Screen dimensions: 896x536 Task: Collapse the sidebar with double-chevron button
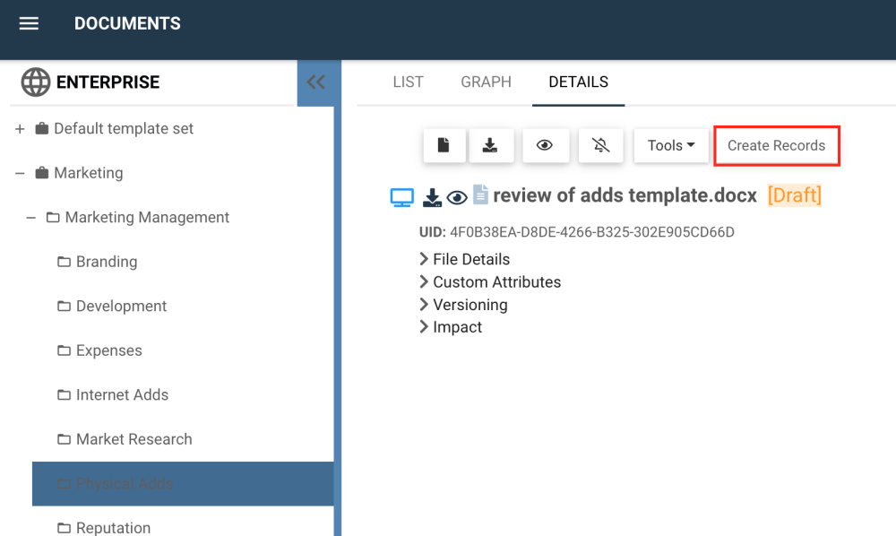(315, 82)
